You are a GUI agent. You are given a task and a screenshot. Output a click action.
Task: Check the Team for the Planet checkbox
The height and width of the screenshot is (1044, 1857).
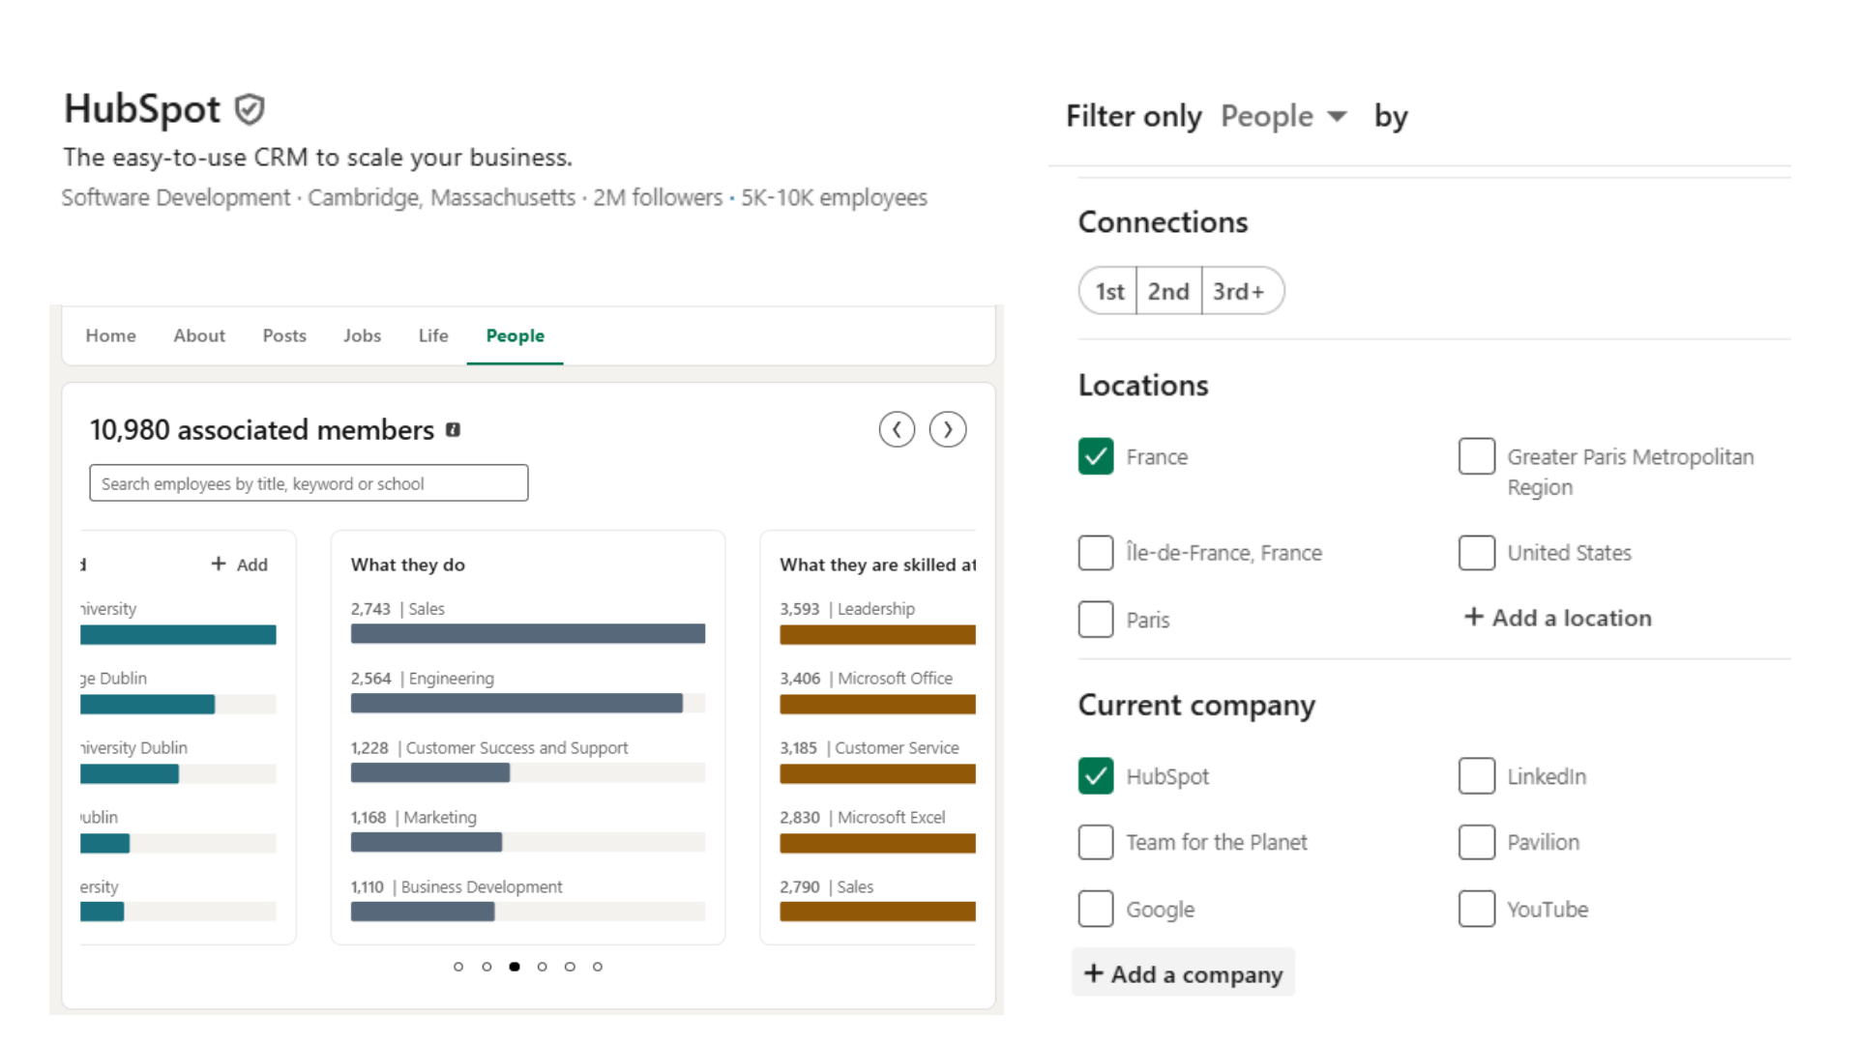pyautogui.click(x=1096, y=842)
